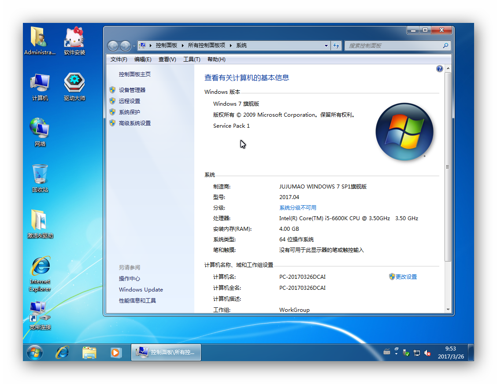Click the processor text Intel(R) Core(TM) i5-6600K

click(x=349, y=218)
